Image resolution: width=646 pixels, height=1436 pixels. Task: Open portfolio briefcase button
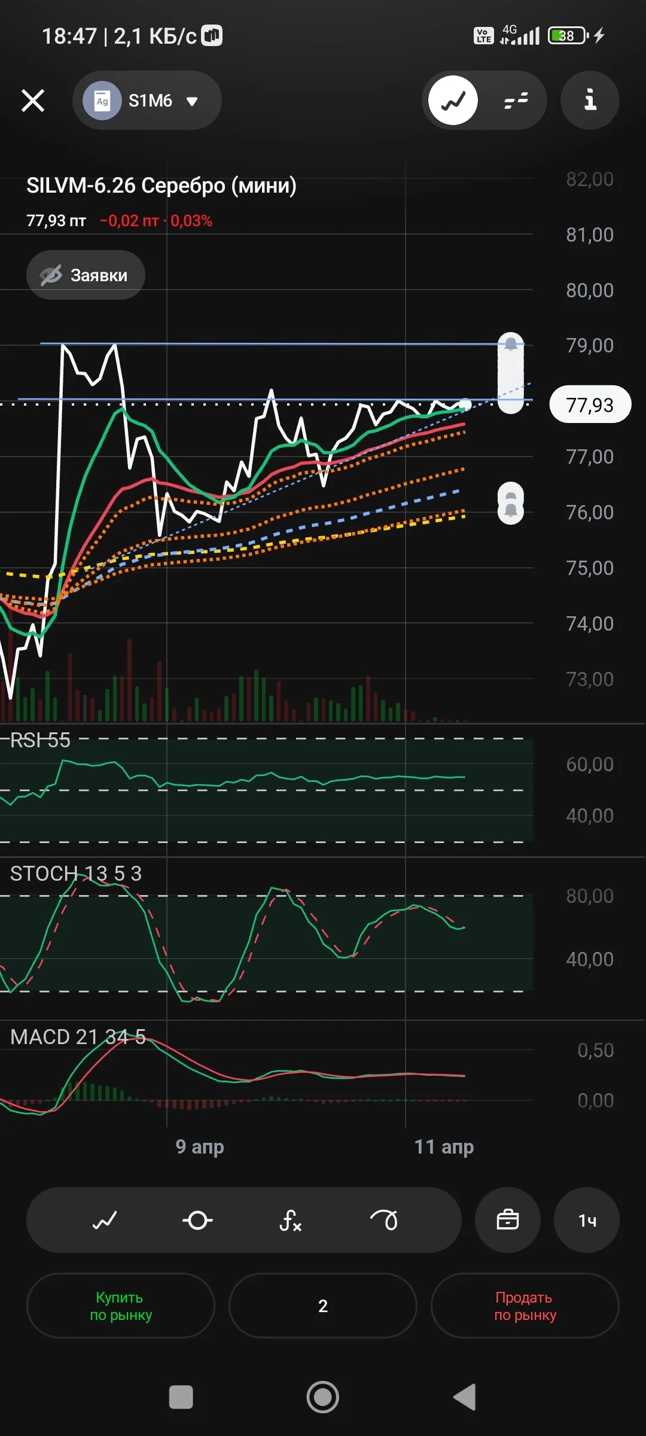point(508,1220)
